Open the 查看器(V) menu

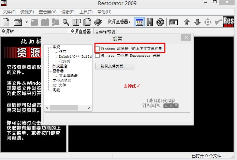click(x=48, y=12)
